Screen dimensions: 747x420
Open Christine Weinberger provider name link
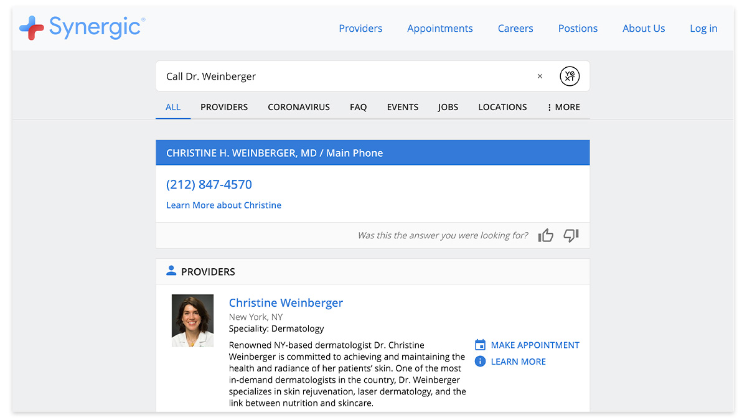(x=286, y=303)
